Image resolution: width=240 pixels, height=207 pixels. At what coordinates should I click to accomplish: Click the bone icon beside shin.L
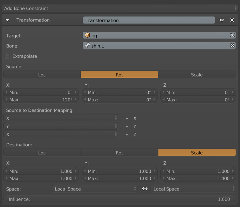87,46
